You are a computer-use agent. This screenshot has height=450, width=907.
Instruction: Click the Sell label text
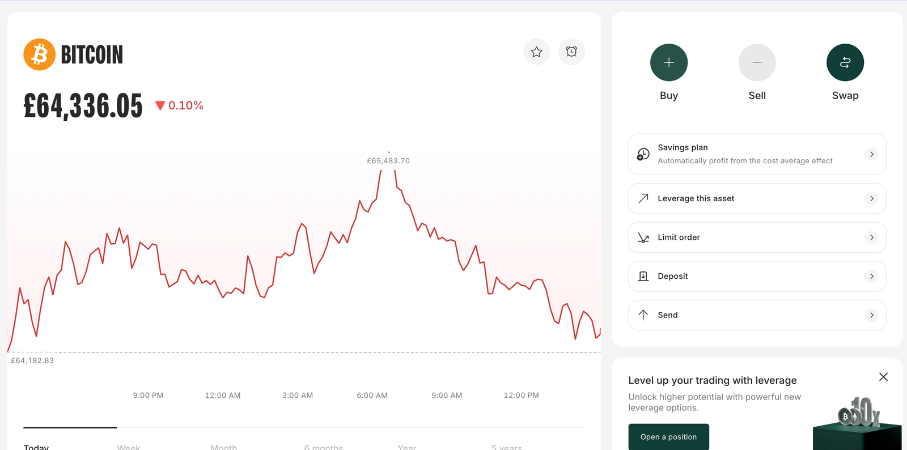point(757,96)
